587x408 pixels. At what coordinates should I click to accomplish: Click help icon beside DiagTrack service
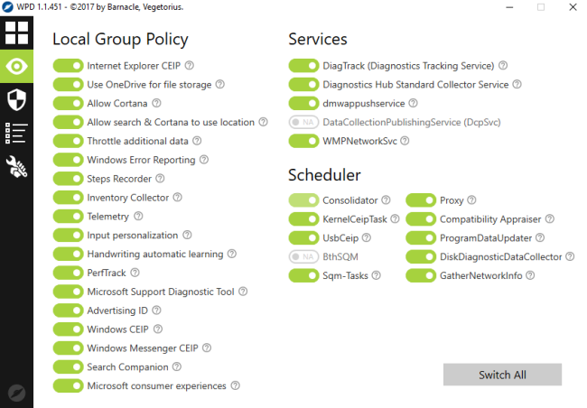tap(503, 66)
